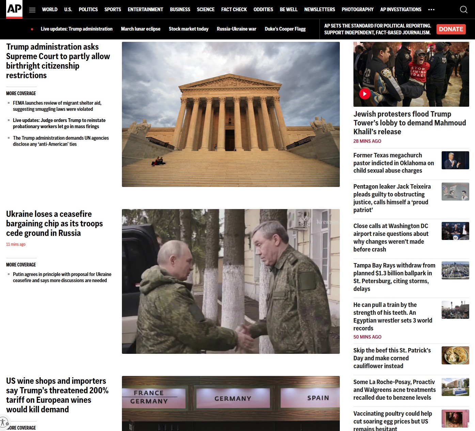Screen dimensions: 475x431
Task: Expand the three-dot more sections menu
Action: click(x=431, y=10)
